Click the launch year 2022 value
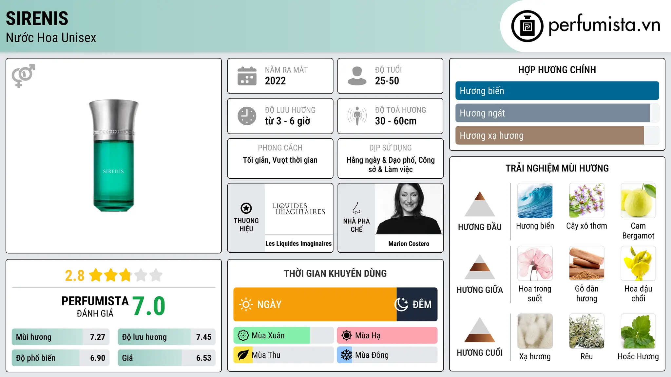The image size is (671, 377). (x=275, y=81)
